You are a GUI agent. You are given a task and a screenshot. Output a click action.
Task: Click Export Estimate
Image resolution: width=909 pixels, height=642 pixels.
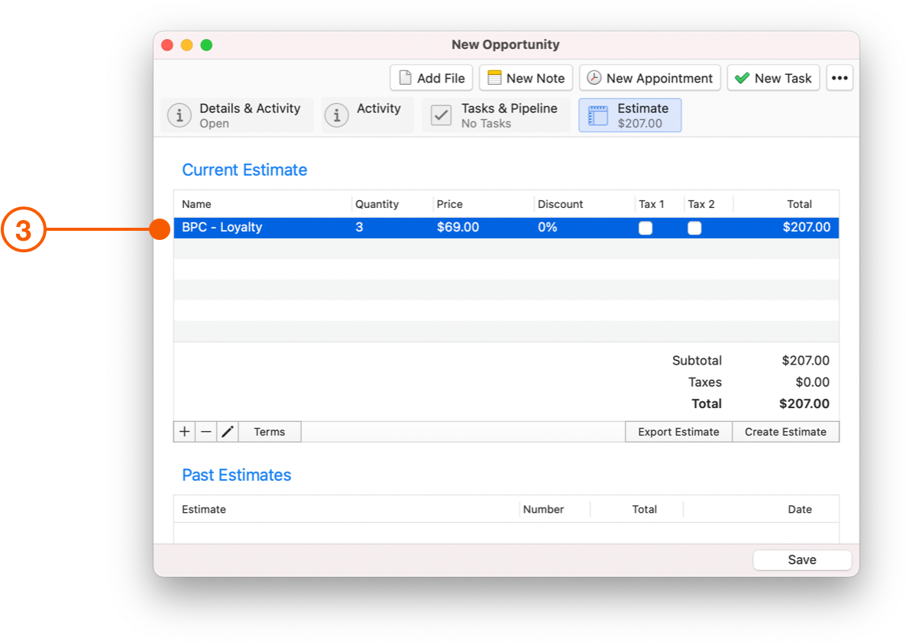click(x=678, y=432)
